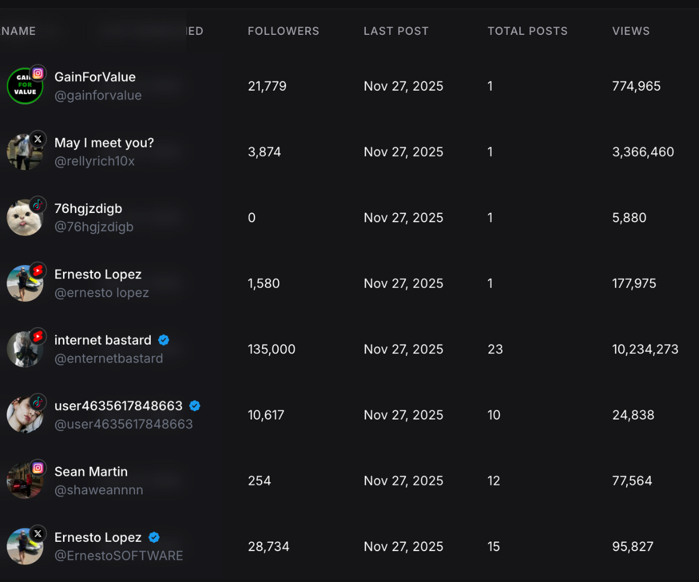Click the LAST POST column header

[396, 31]
